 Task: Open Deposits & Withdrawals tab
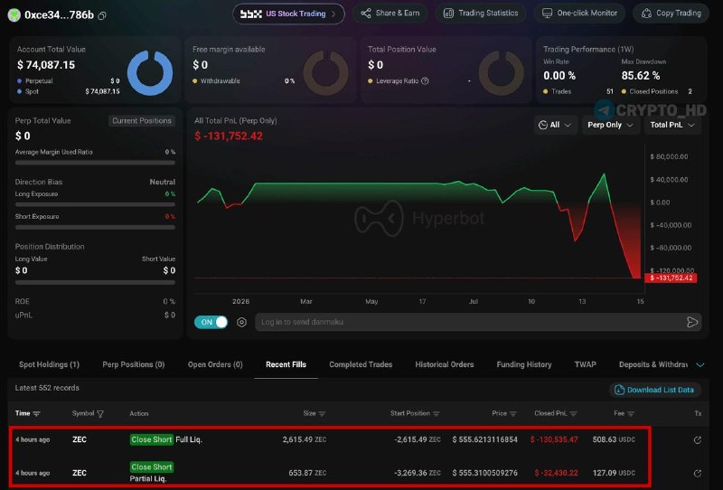pyautogui.click(x=653, y=364)
